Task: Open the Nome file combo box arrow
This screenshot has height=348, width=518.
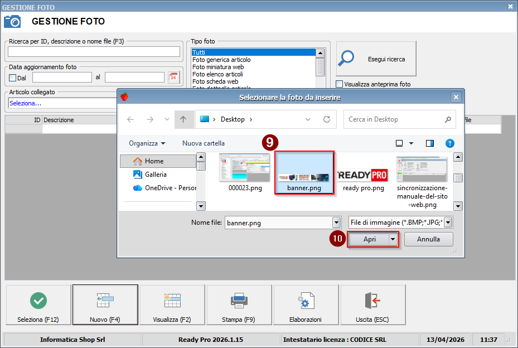Action: [x=336, y=223]
